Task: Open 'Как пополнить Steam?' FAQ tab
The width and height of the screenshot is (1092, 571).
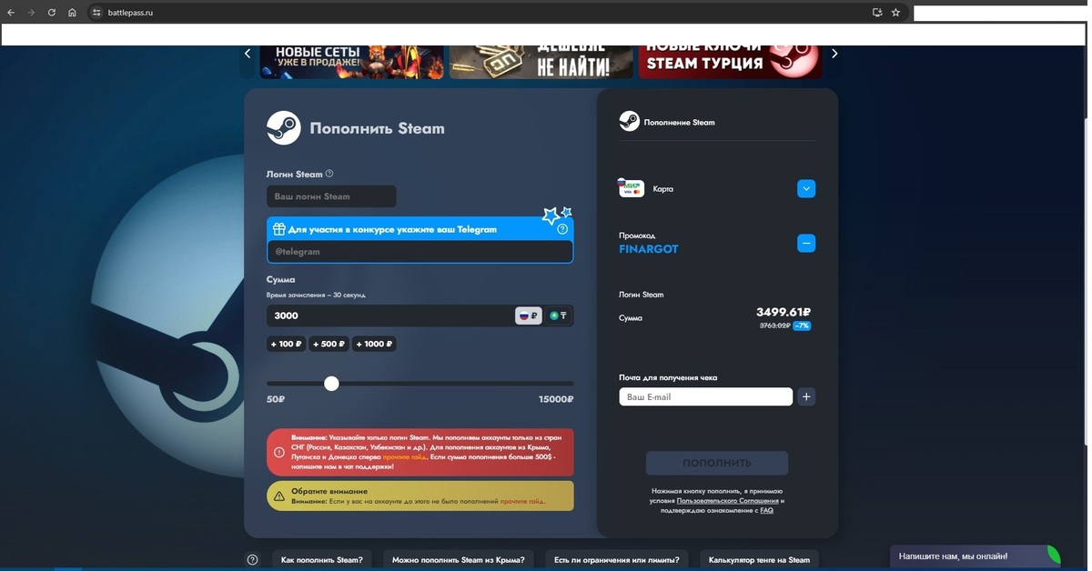Action: (322, 560)
